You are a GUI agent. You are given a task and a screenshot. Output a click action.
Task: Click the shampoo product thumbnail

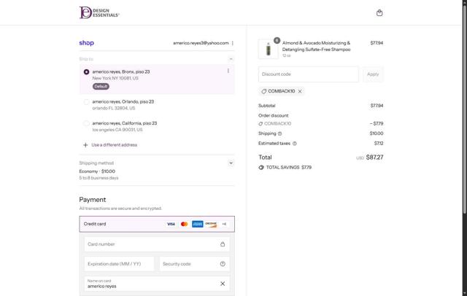click(269, 49)
